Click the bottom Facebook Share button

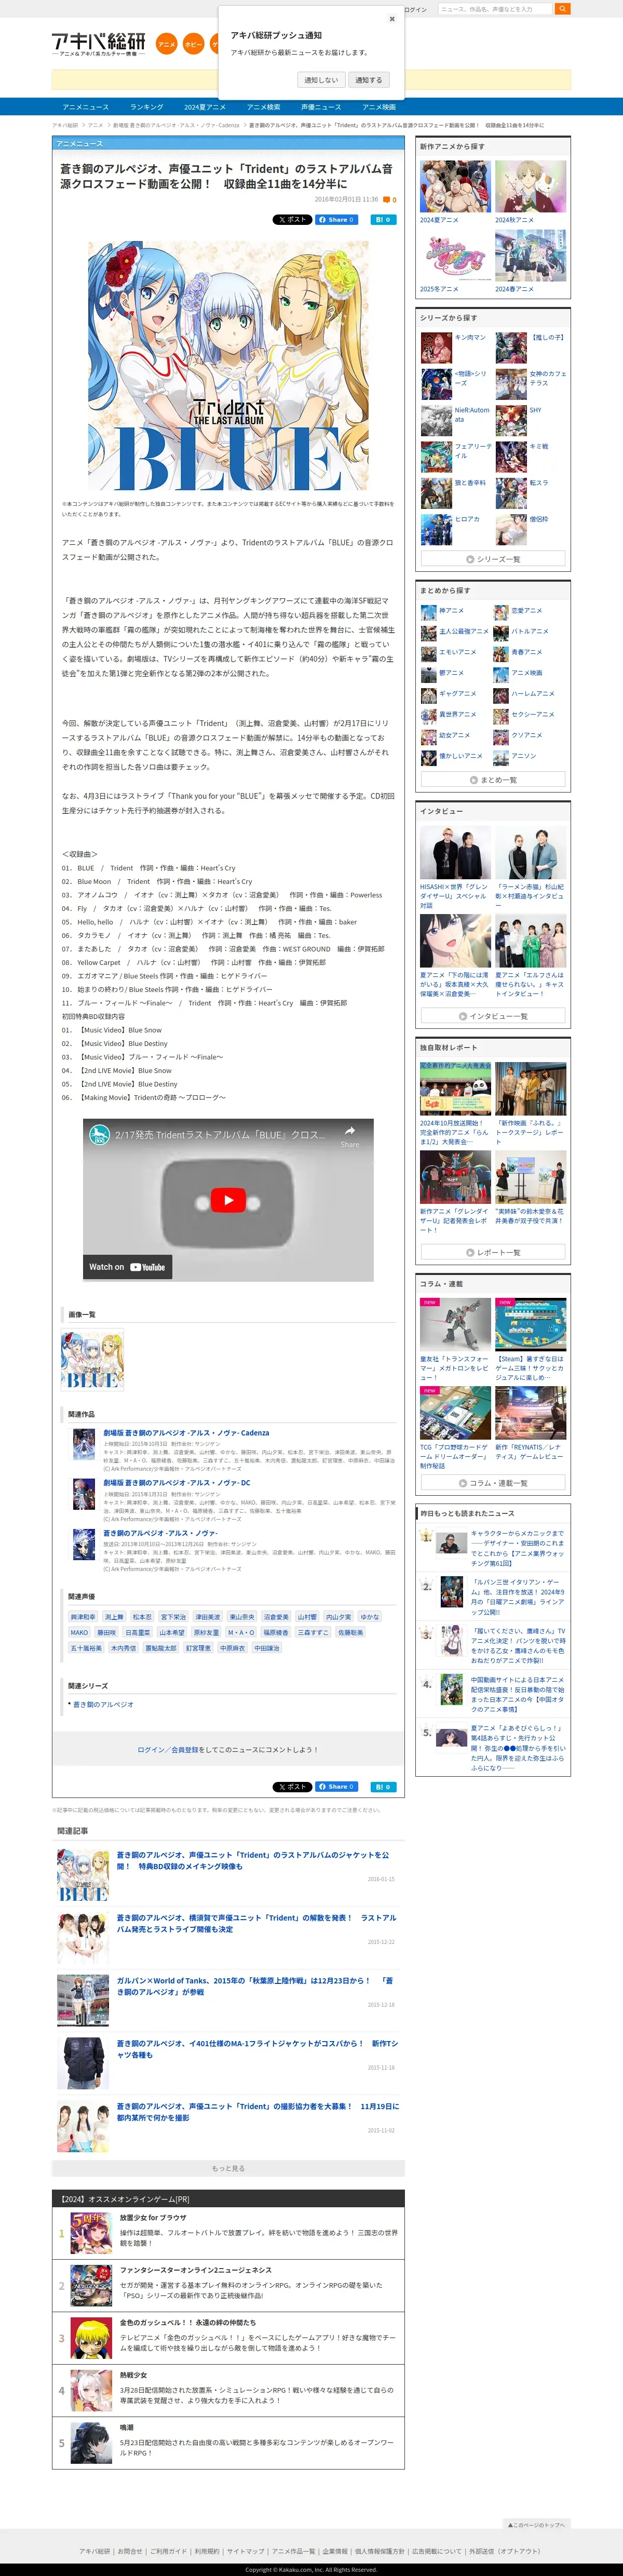[x=337, y=1787]
